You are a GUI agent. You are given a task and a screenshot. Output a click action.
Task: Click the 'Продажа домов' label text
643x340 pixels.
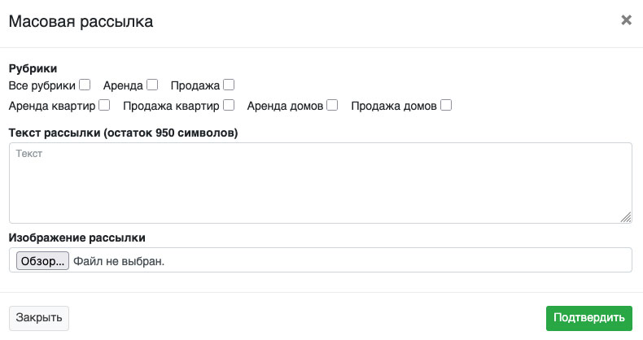pyautogui.click(x=394, y=105)
